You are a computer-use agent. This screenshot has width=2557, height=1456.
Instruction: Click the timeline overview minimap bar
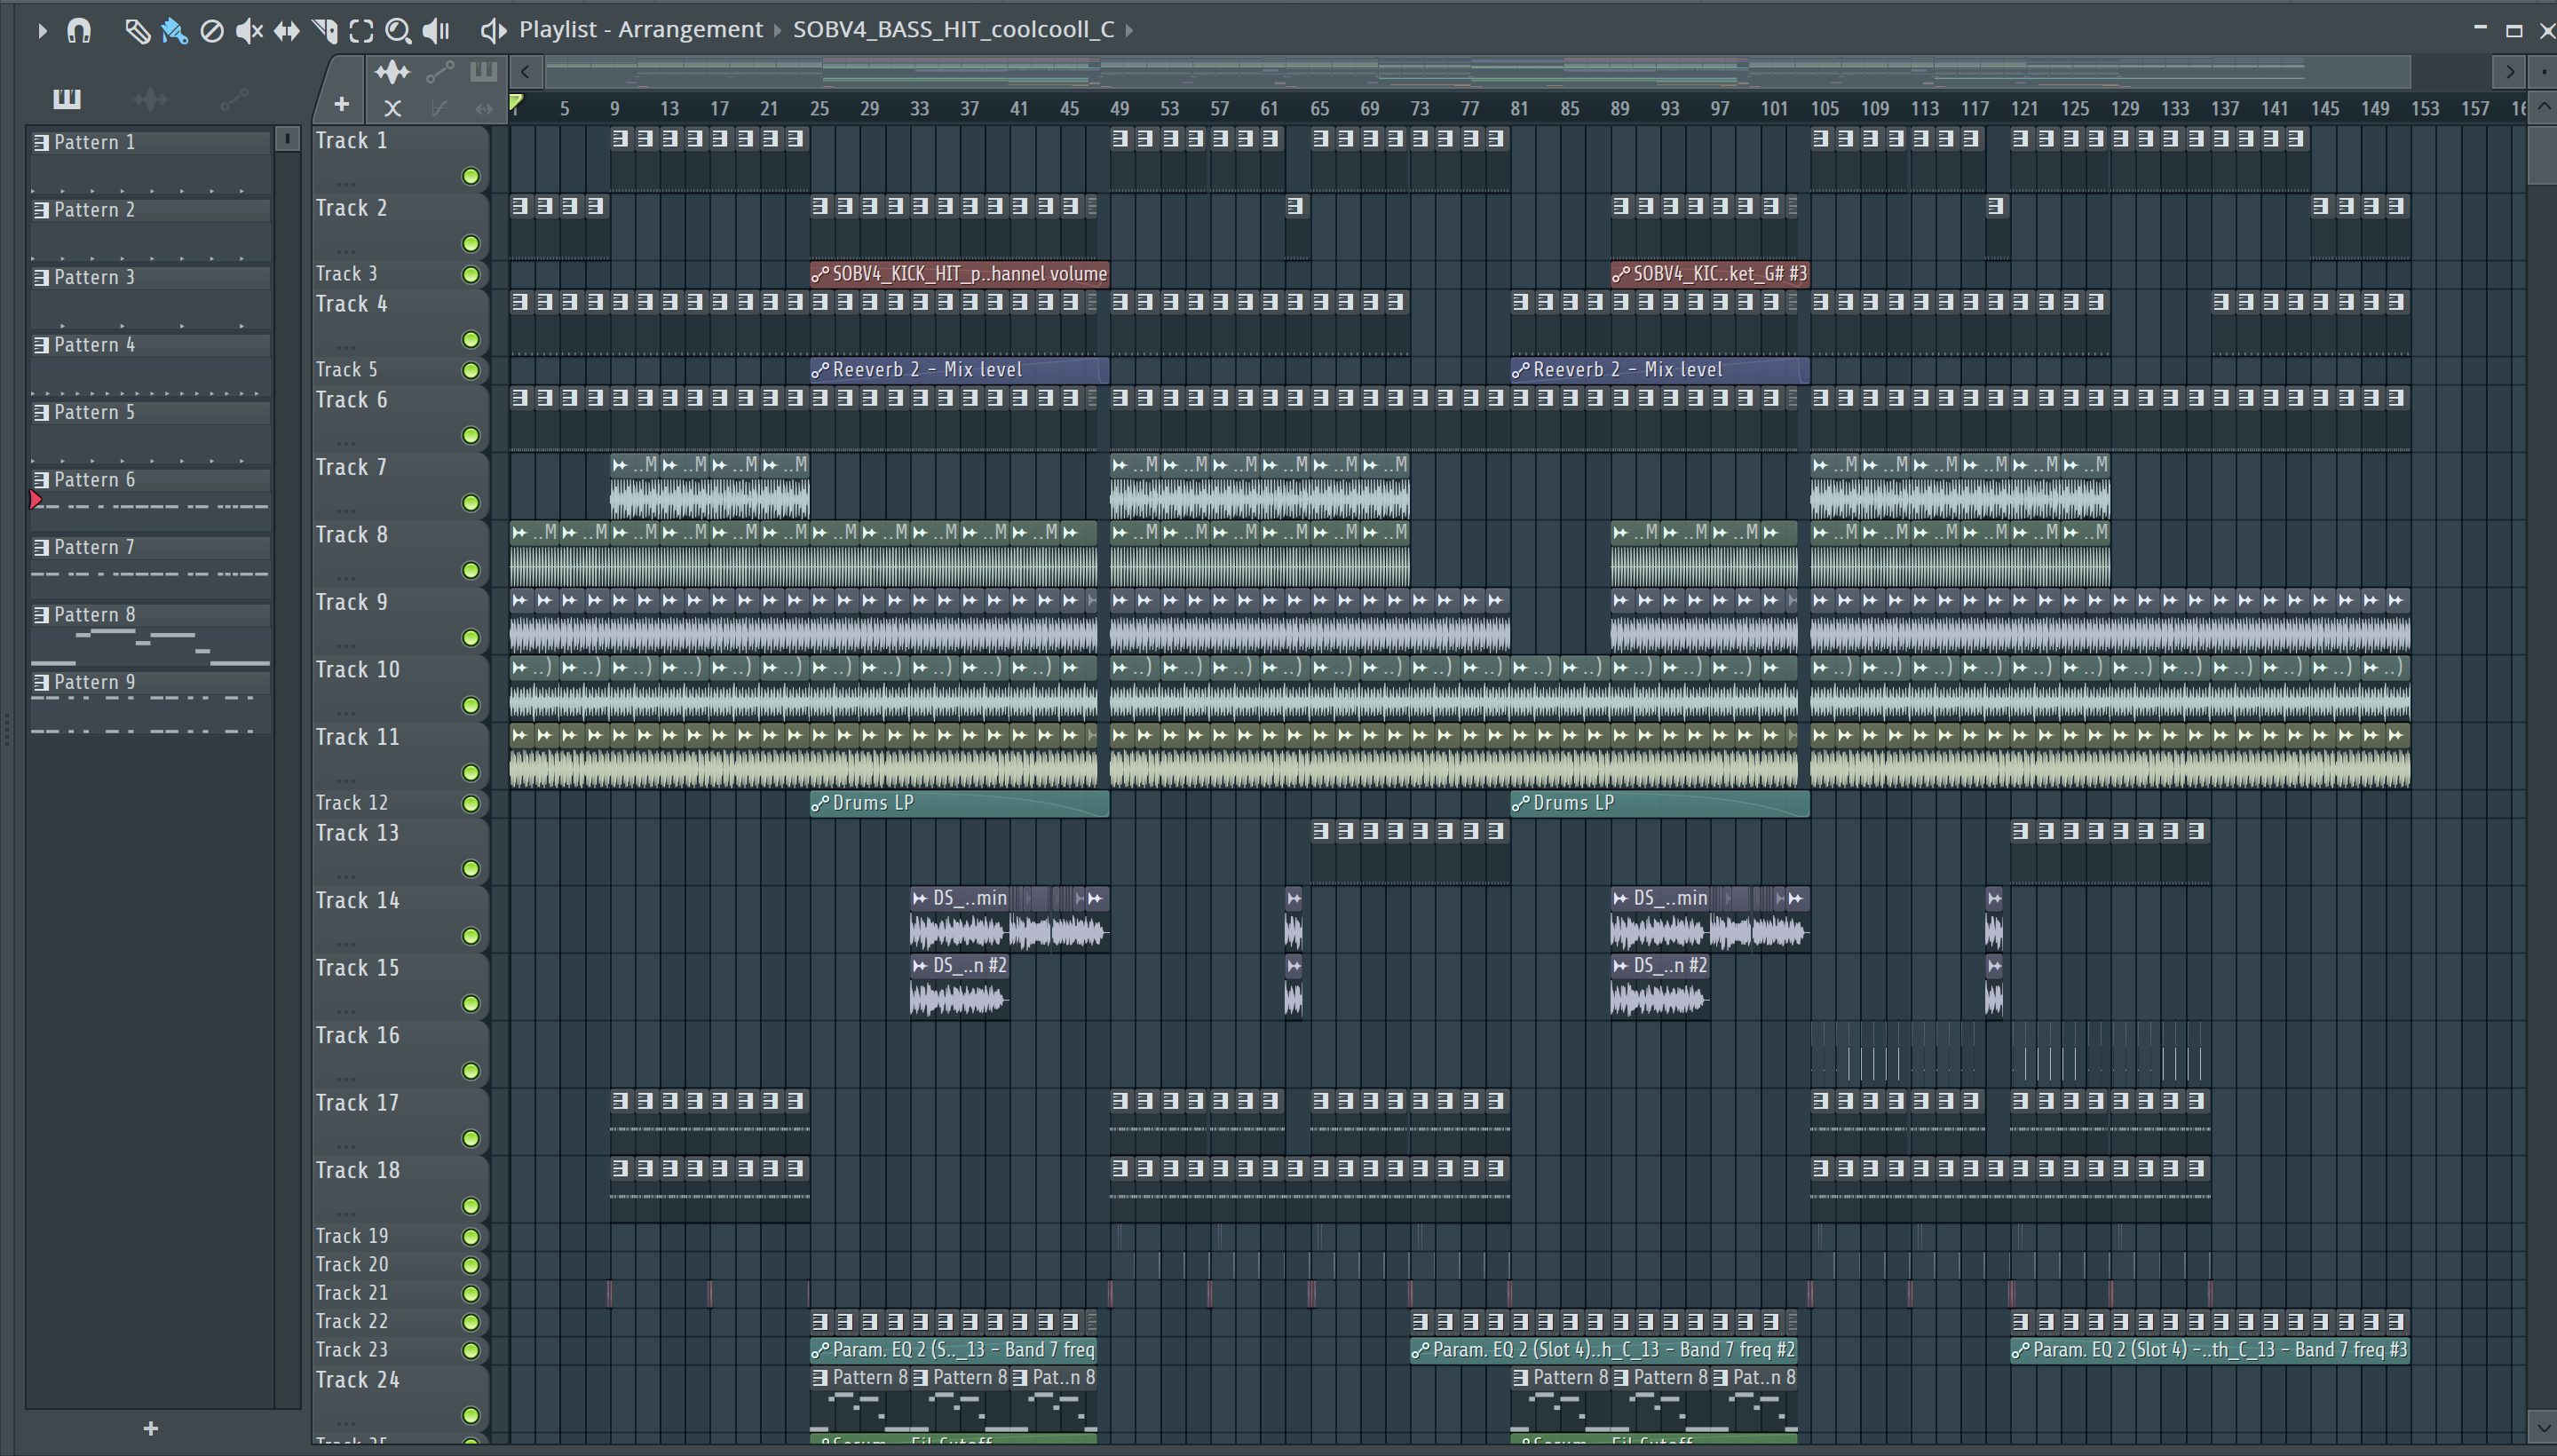[x=1478, y=72]
